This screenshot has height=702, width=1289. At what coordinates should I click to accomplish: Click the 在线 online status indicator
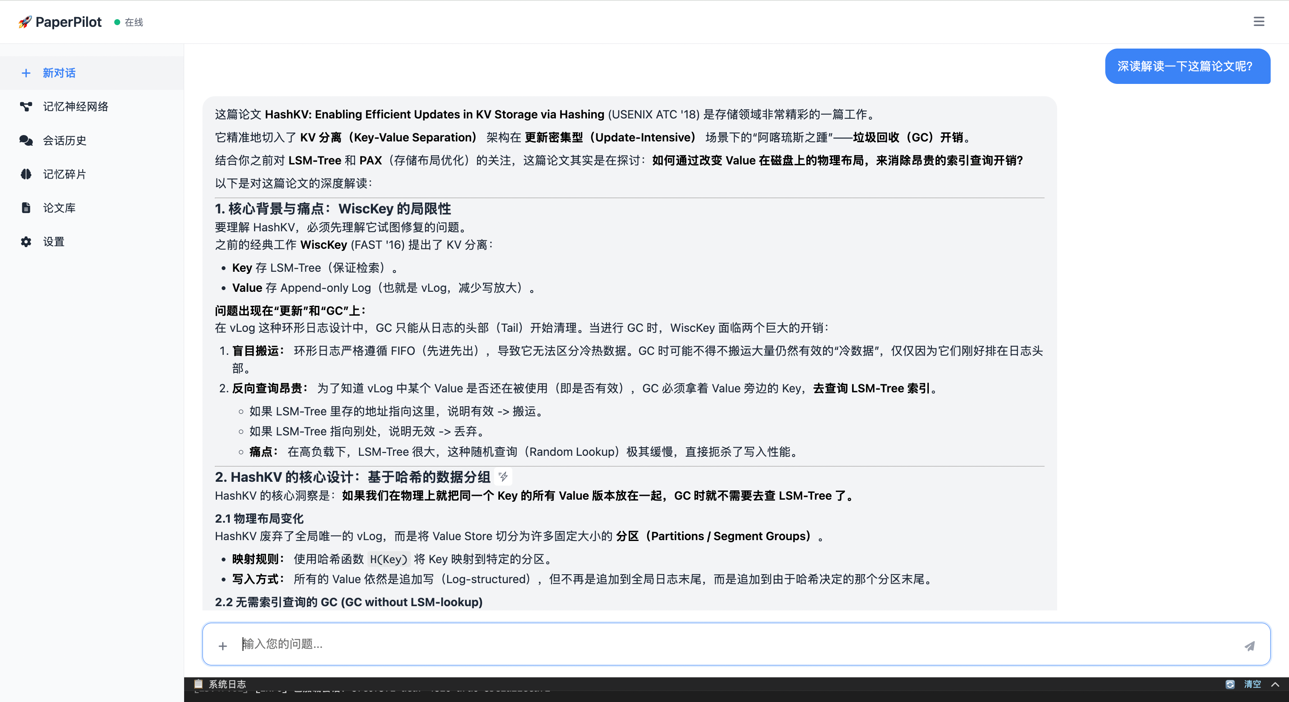tap(129, 22)
